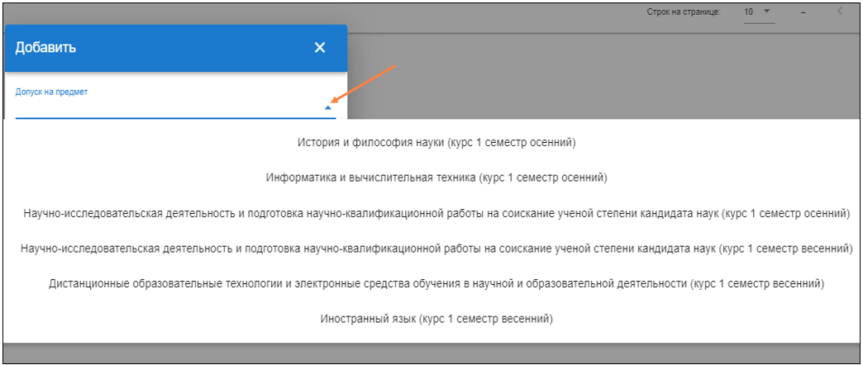Viewport: 863px width, 365px height.
Task: Pick "Дистанционные образовательные технологии" option
Action: pyautogui.click(x=436, y=283)
